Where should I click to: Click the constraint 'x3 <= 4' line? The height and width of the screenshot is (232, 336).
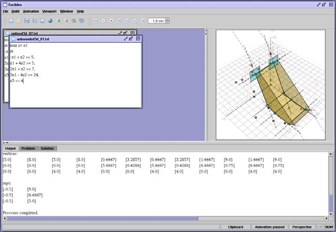point(17,81)
